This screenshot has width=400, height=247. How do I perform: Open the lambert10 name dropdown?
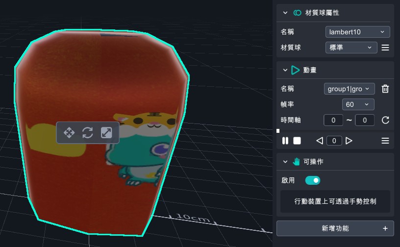[x=357, y=32]
